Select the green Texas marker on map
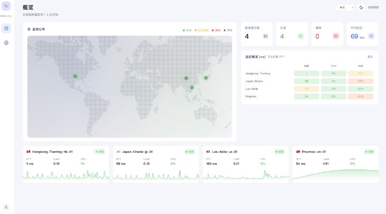 click(75, 76)
